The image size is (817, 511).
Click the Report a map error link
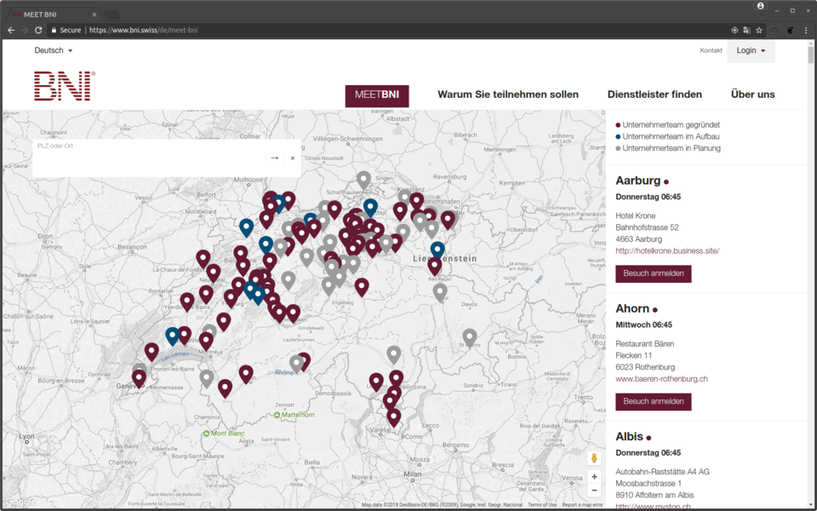click(x=582, y=505)
